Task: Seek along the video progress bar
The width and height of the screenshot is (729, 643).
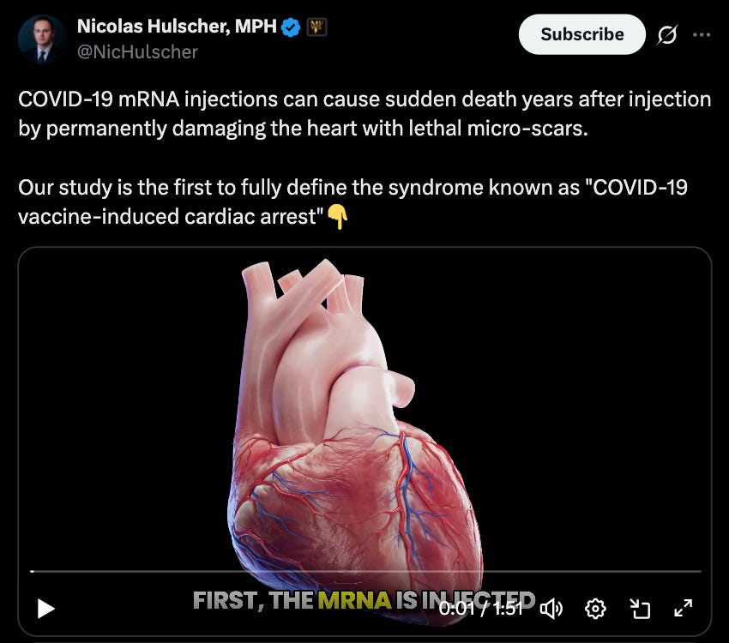Action: tap(366, 572)
